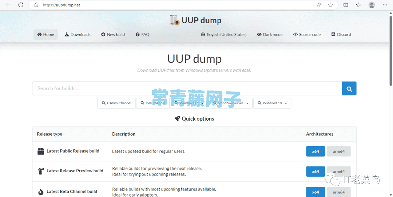The image size is (393, 197).
Task: Open split screen icon in toolbar
Action: [x=346, y=5]
